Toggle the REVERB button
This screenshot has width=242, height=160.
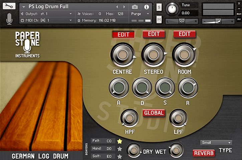pos(204,153)
